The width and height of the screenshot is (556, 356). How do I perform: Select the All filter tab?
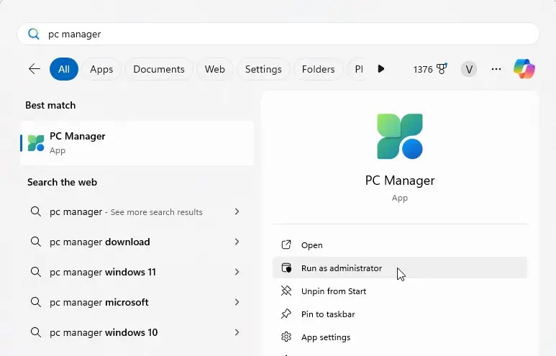[x=64, y=69]
